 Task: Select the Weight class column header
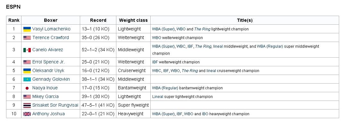pos(133,20)
